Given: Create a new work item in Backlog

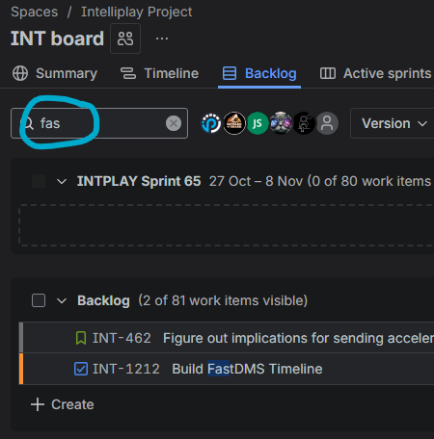Looking at the screenshot, I should coord(63,404).
